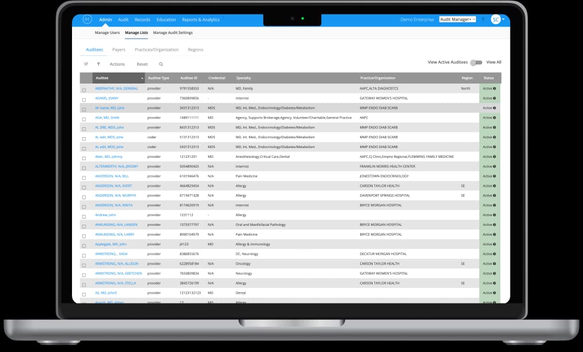Screen dimensions: 583x352
Task: Click the status info icon for ADAMS, JOANY row
Action: click(494, 99)
